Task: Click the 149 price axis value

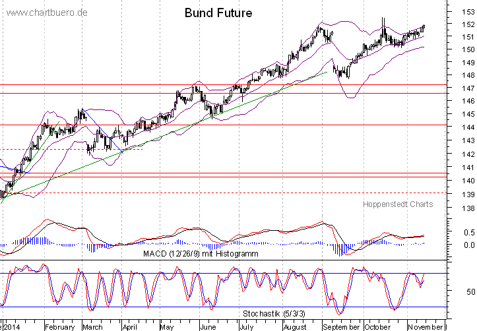Action: [468, 62]
